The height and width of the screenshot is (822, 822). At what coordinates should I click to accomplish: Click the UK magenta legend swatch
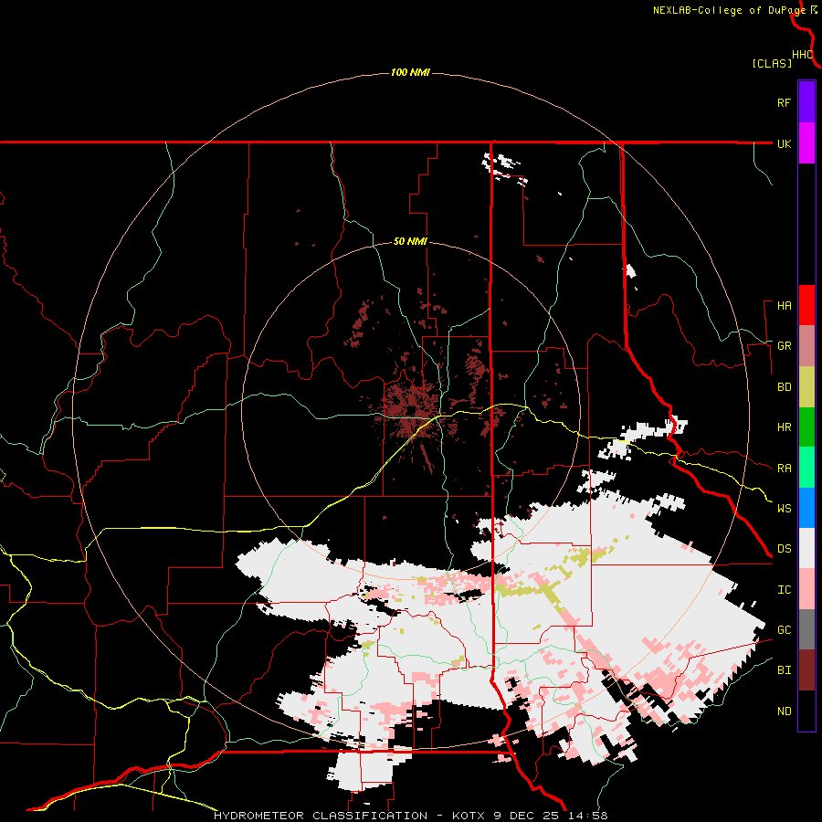(x=806, y=142)
